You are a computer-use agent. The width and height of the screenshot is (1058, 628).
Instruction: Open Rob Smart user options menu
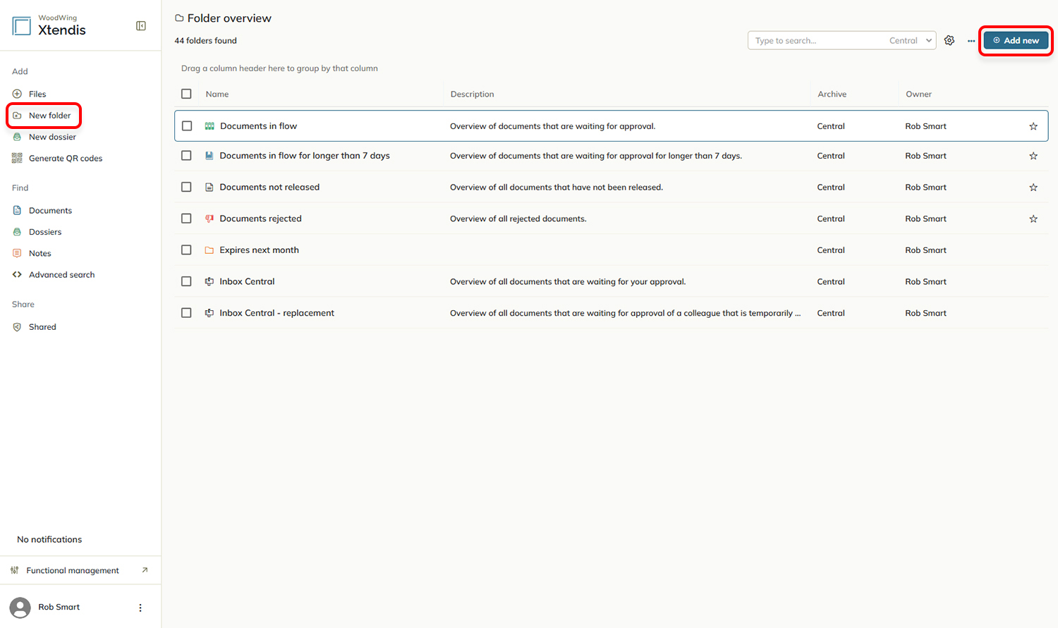click(140, 608)
